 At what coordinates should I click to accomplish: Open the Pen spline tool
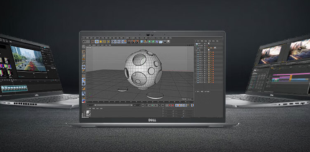pyautogui.click(x=145, y=41)
